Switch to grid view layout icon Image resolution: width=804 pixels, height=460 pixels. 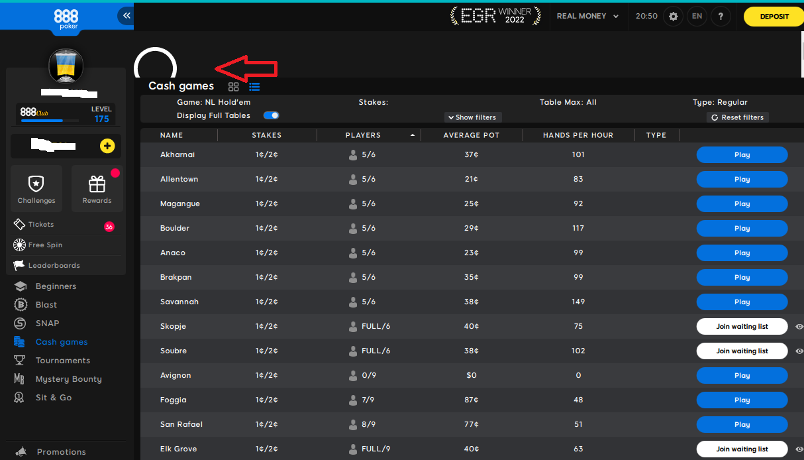pyautogui.click(x=233, y=86)
